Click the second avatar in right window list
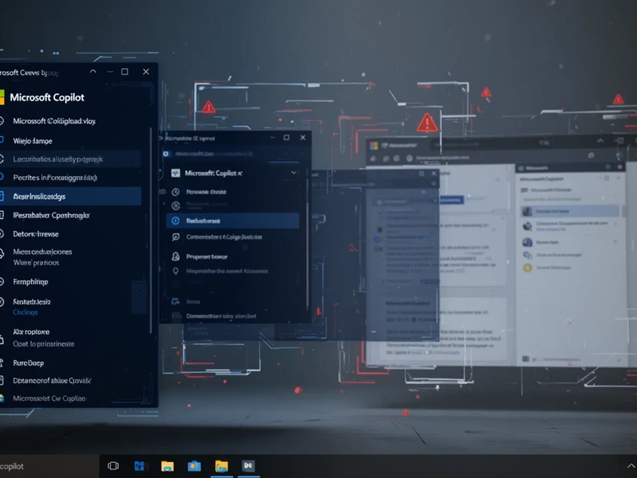 click(x=527, y=226)
